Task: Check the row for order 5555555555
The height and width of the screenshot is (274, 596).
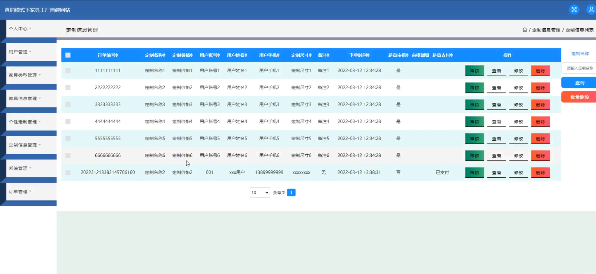Action: [68, 138]
